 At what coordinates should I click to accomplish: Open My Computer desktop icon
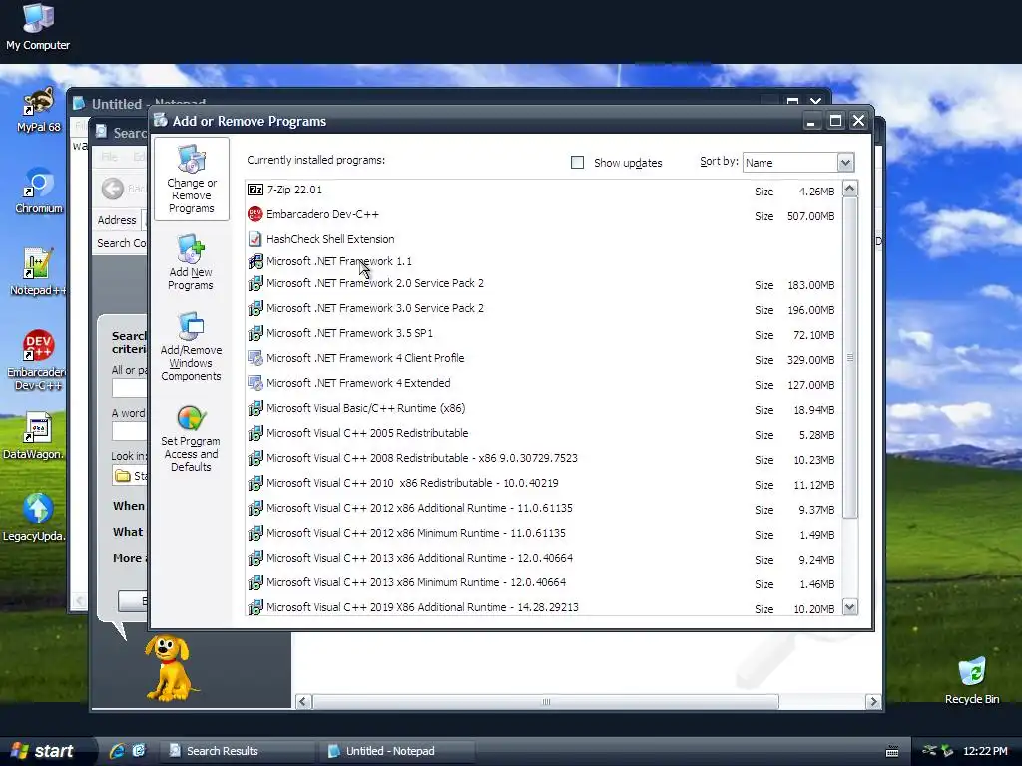point(38,26)
